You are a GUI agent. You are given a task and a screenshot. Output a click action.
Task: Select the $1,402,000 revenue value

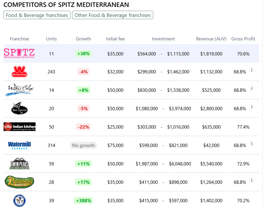tap(211, 201)
